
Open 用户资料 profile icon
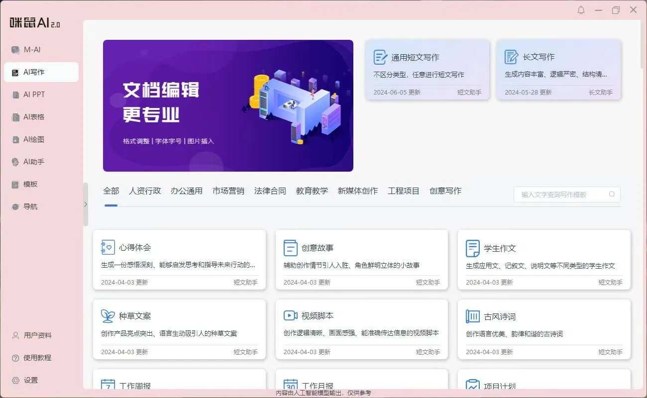(15, 335)
